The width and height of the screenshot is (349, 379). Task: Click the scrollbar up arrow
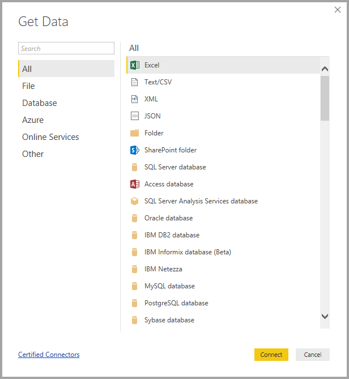pyautogui.click(x=325, y=69)
